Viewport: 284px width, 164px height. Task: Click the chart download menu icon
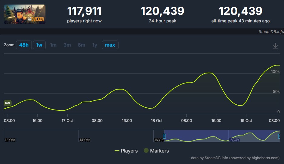[275, 46]
